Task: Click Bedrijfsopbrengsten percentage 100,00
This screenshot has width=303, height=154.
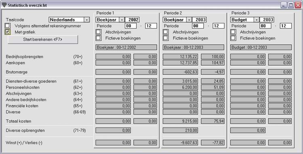Action: pyautogui.click(x=213, y=57)
